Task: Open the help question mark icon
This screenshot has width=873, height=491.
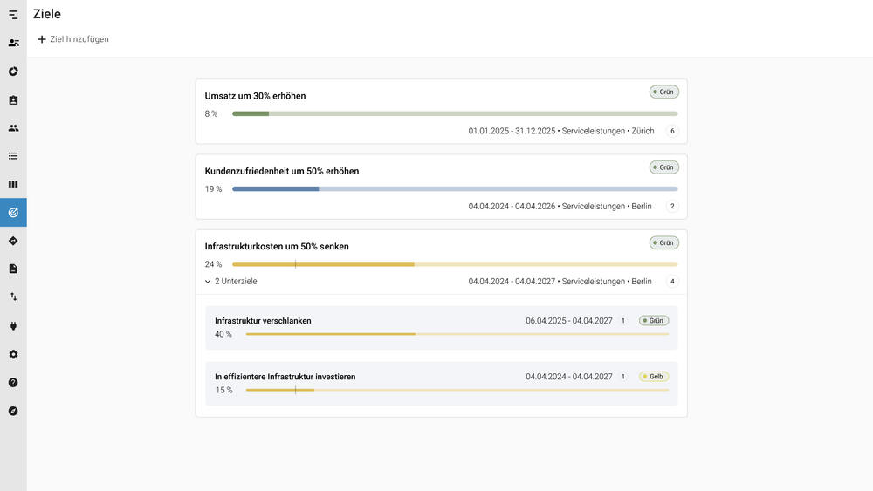Action: click(x=13, y=382)
